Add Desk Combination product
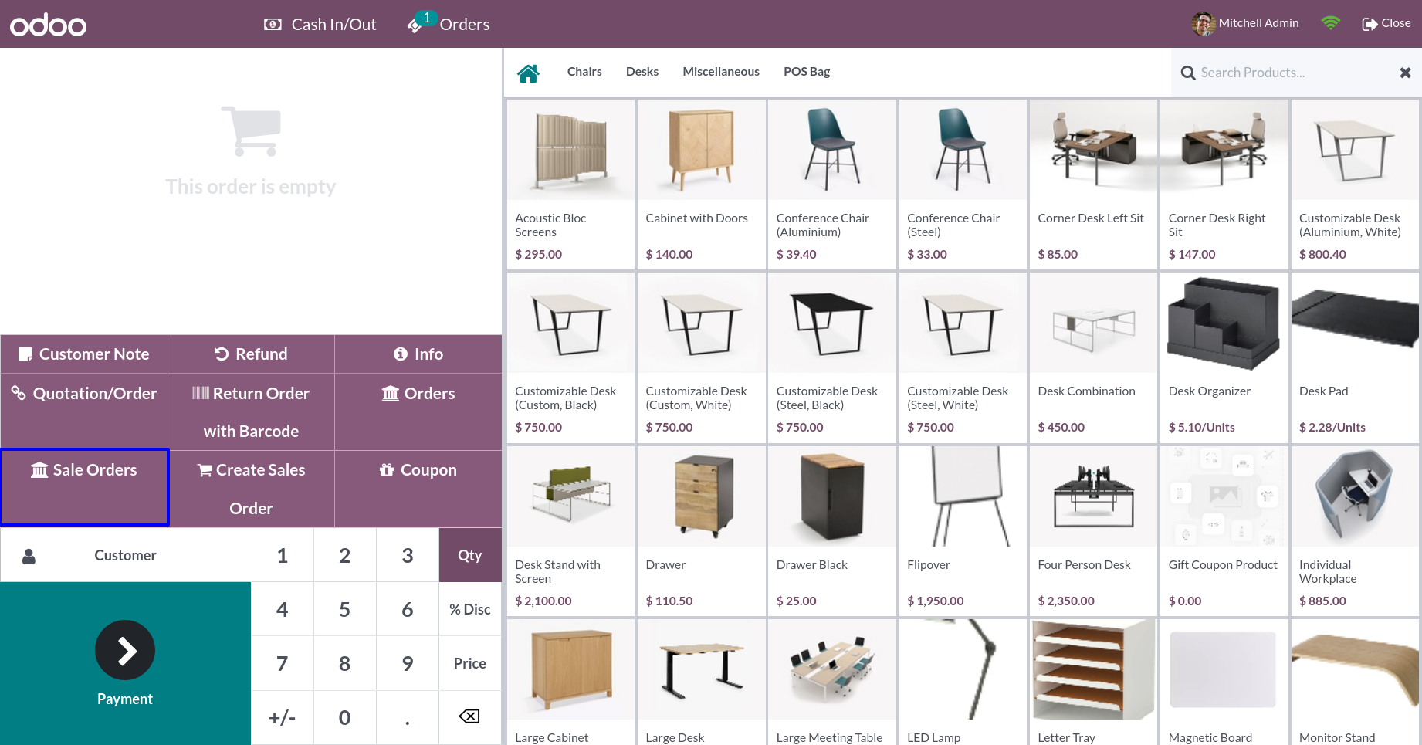Image resolution: width=1422 pixels, height=745 pixels. click(x=1093, y=357)
